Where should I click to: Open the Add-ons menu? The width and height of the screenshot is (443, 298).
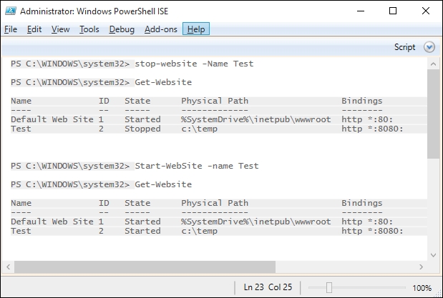click(x=161, y=29)
